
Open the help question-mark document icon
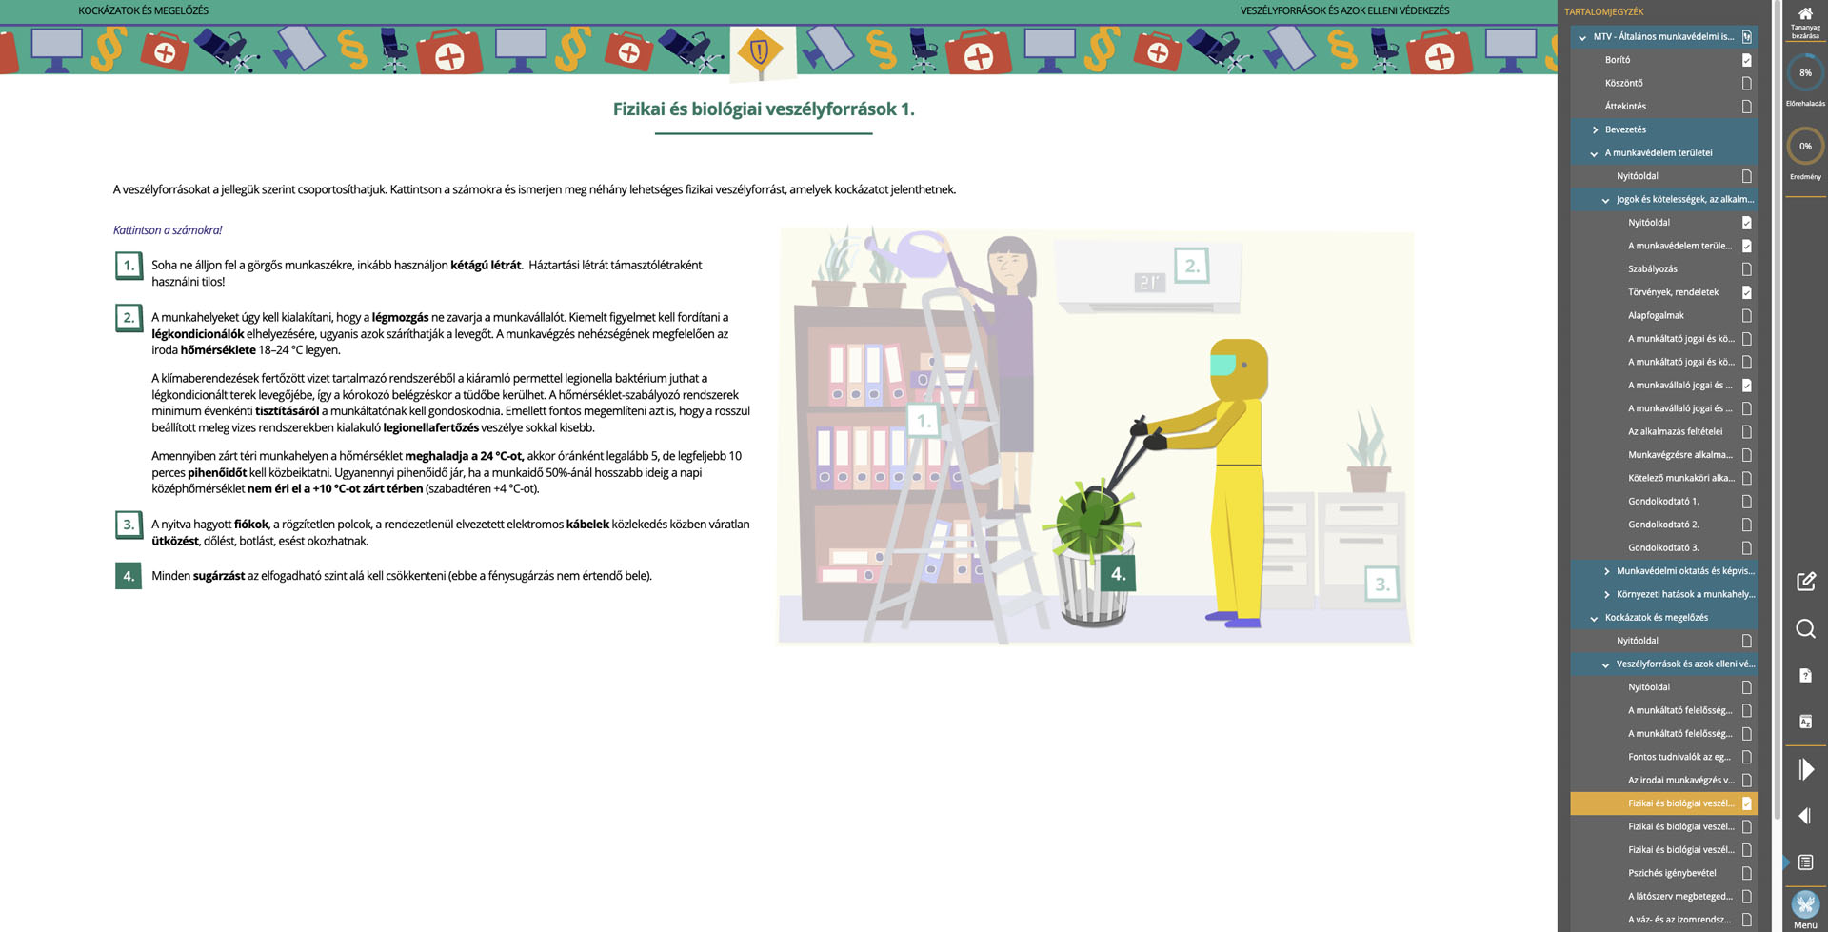click(1805, 675)
